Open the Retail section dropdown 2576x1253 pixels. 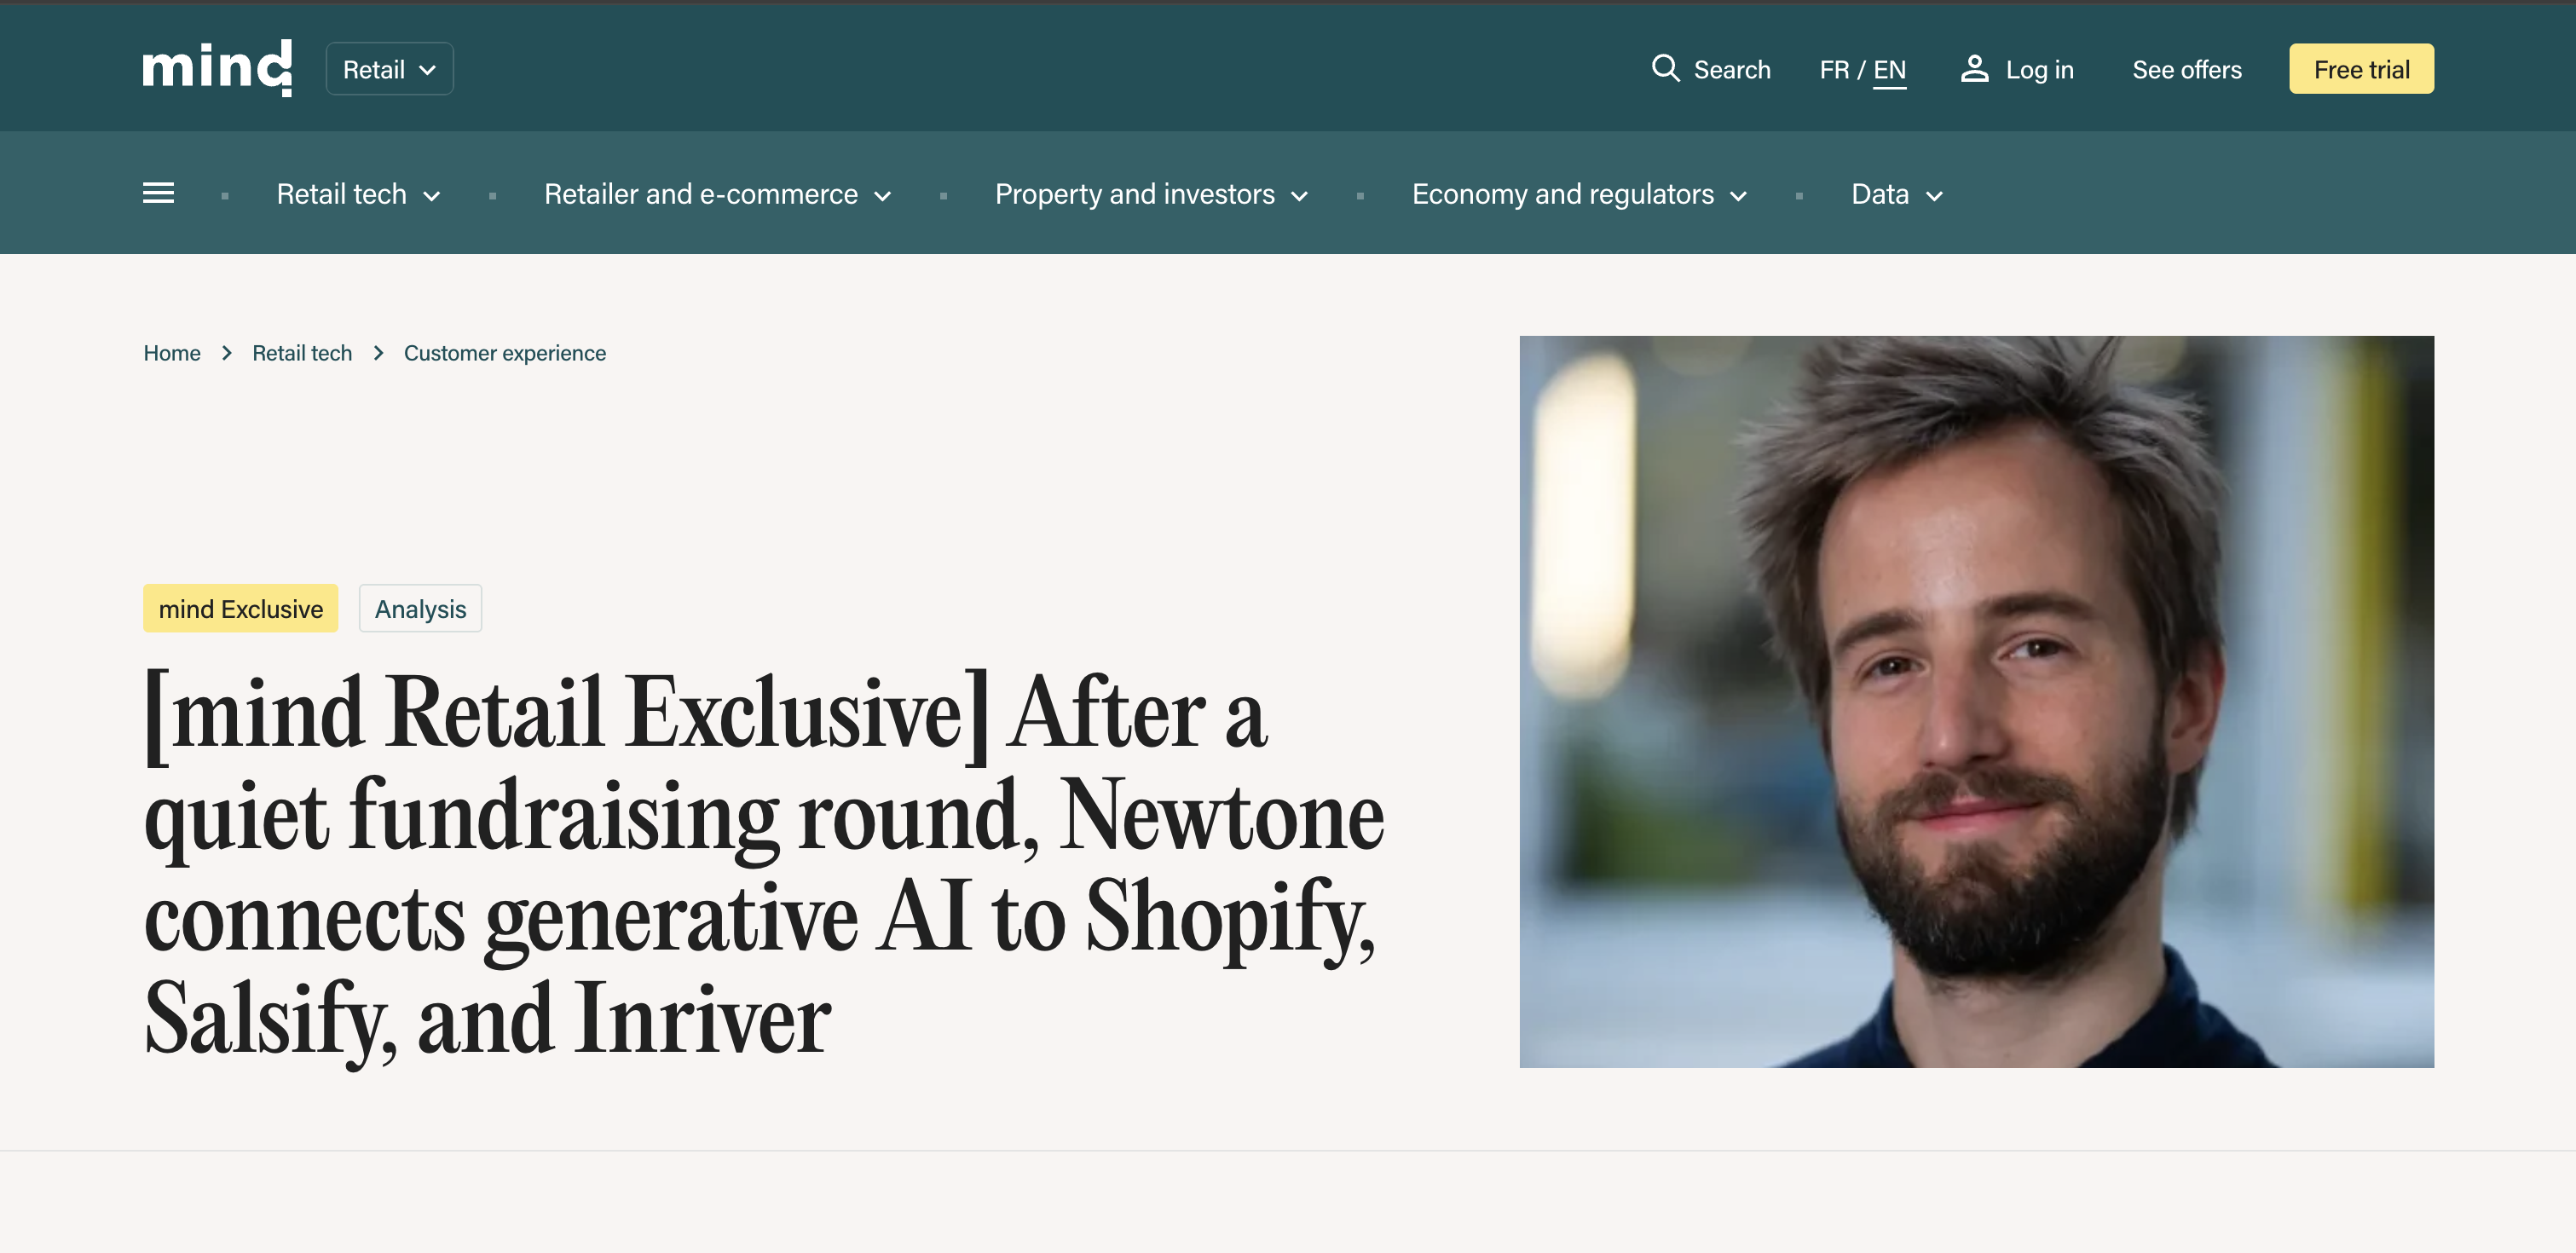[x=389, y=69]
